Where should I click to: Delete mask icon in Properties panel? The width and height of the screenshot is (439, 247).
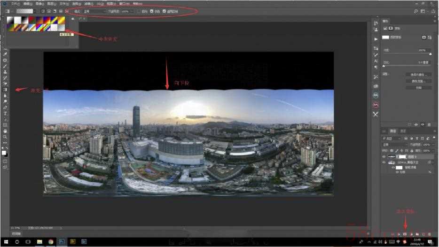coord(429,124)
